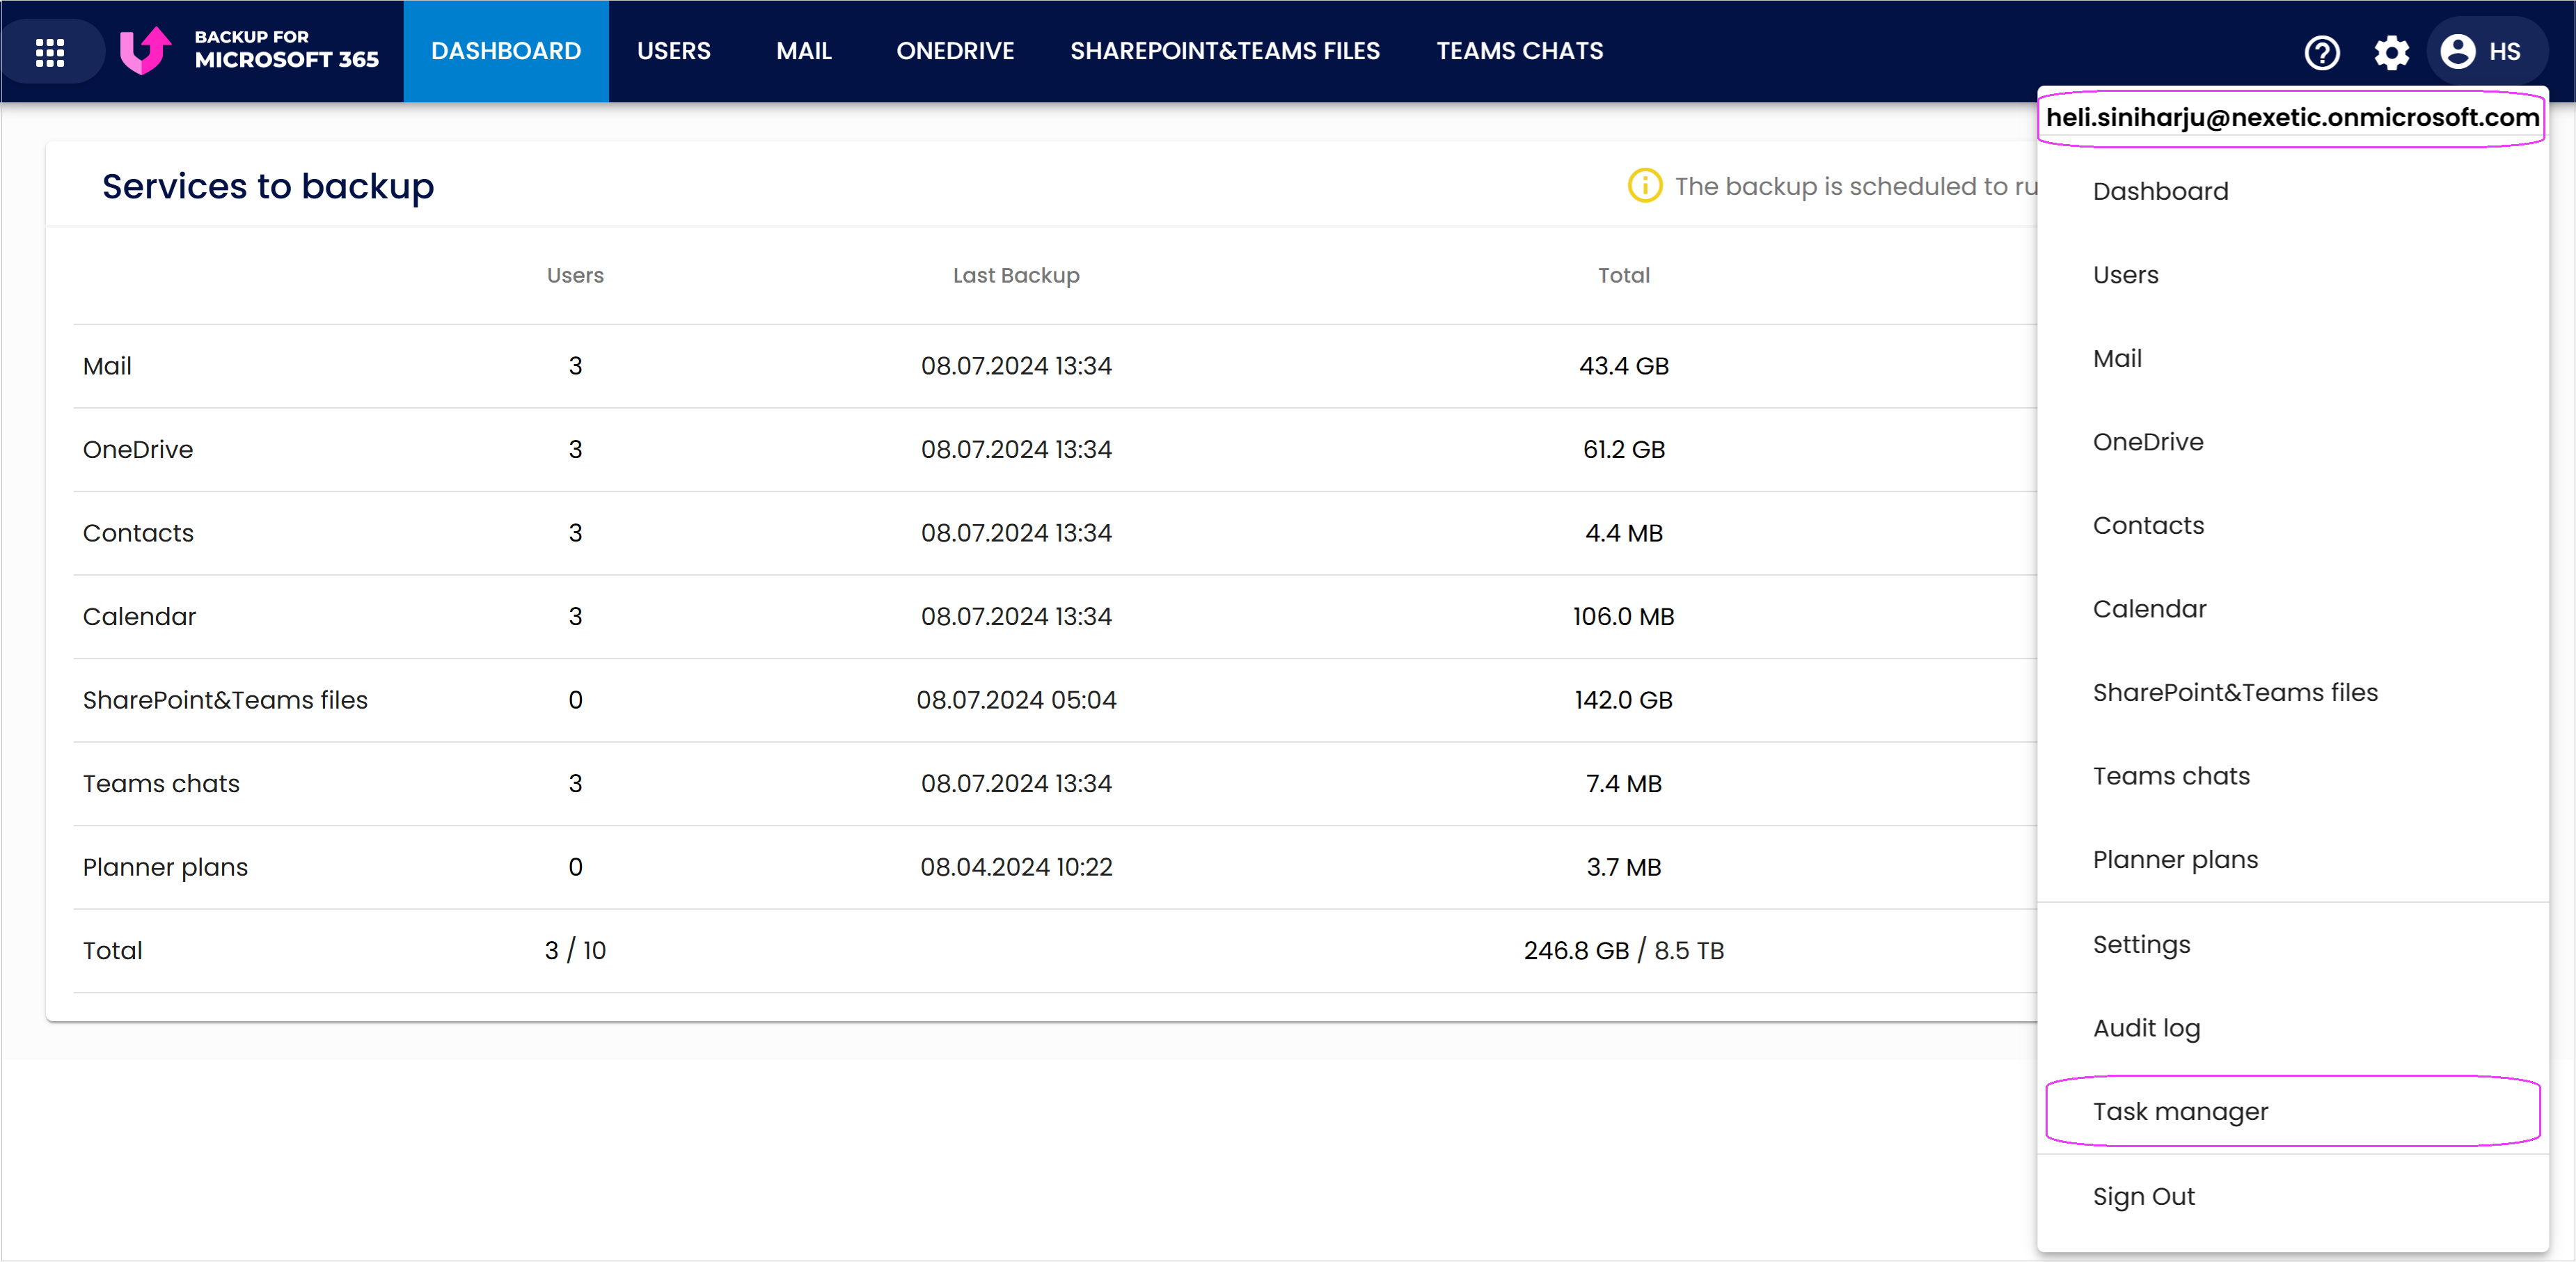Click the Planner plans row label in table

tap(165, 867)
